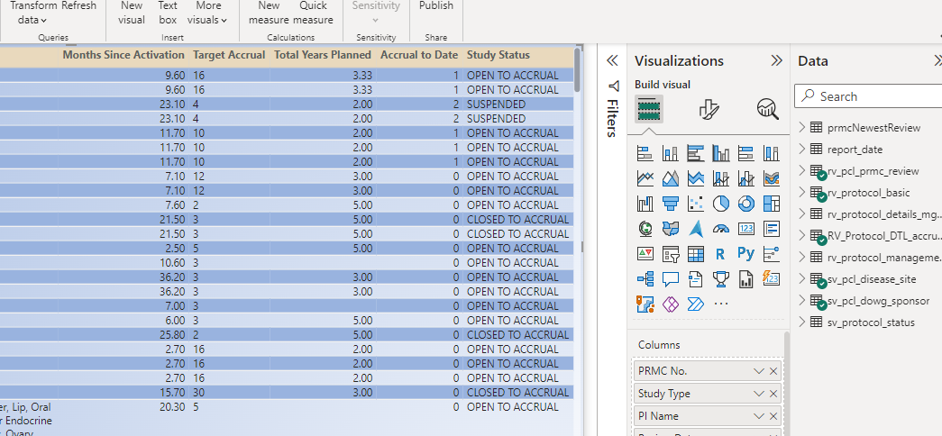Select the Slicer visual
942x436 pixels.
tap(671, 254)
